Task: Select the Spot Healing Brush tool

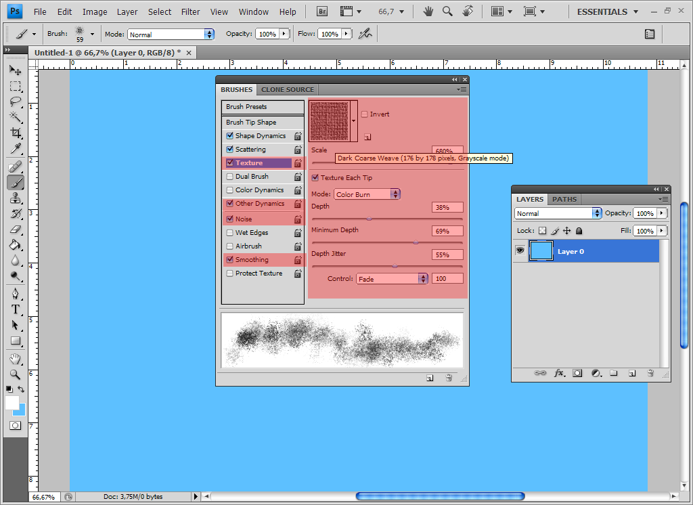Action: coord(15,167)
